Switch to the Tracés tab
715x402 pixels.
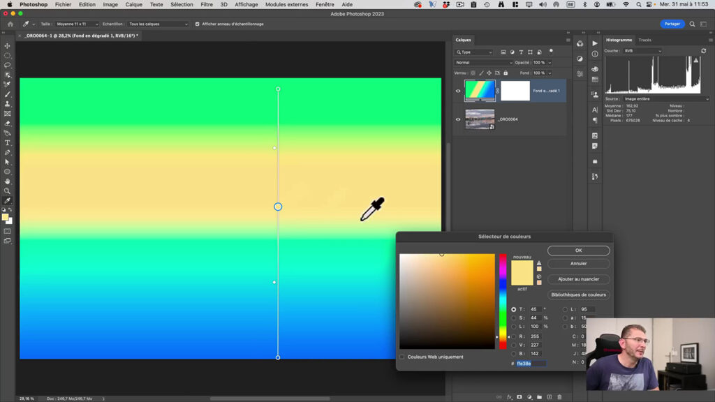coord(644,40)
